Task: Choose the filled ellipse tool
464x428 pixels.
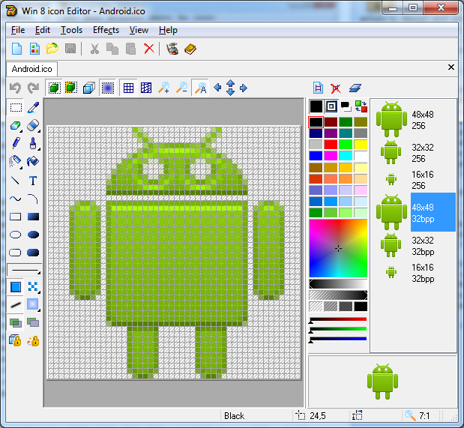Action: (x=33, y=235)
